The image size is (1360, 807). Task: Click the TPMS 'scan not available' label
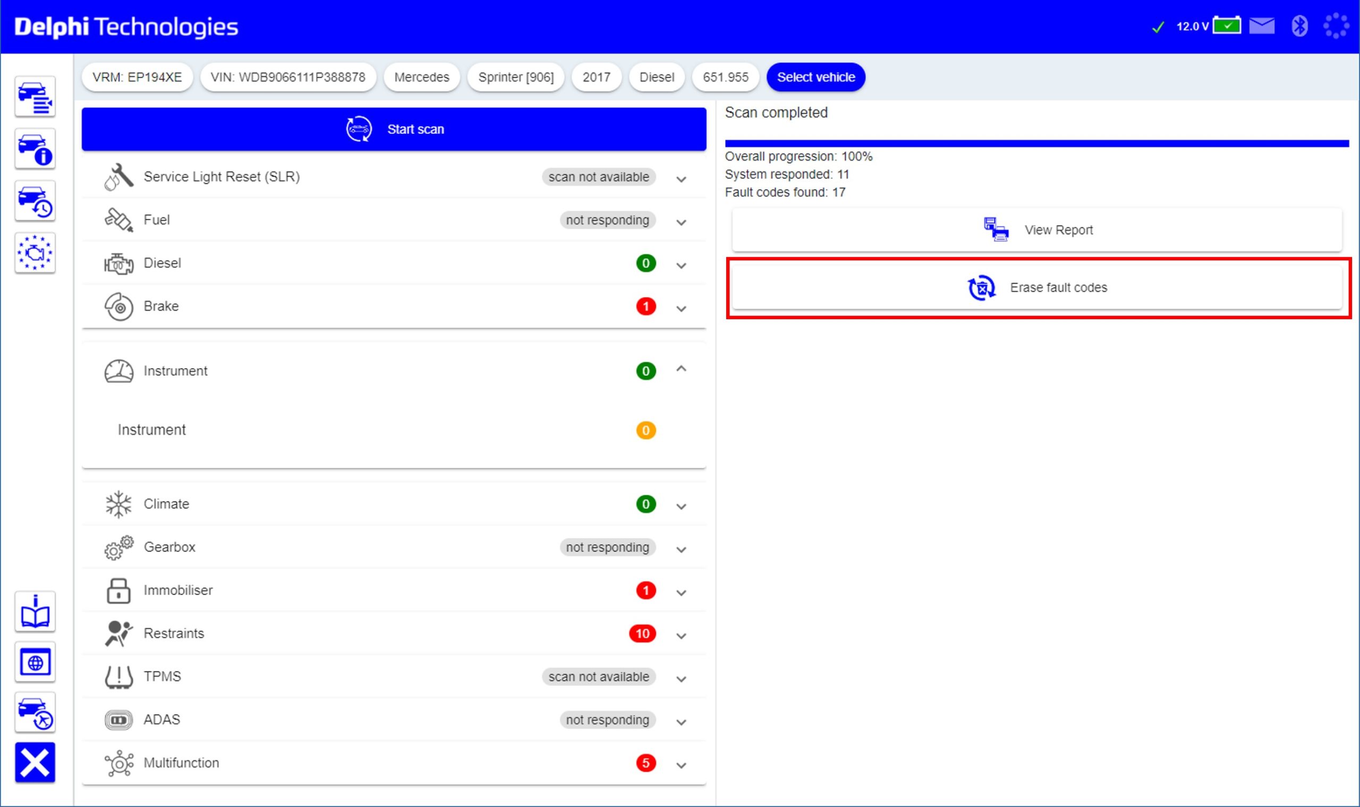point(599,677)
